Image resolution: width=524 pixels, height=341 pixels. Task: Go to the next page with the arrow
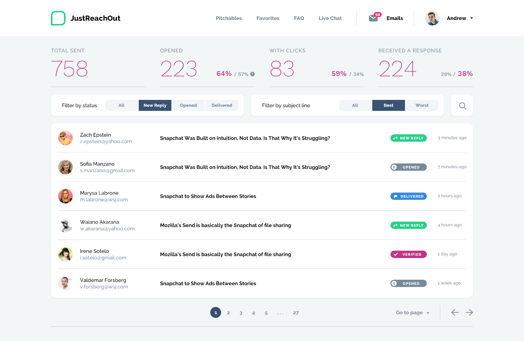[x=469, y=312]
